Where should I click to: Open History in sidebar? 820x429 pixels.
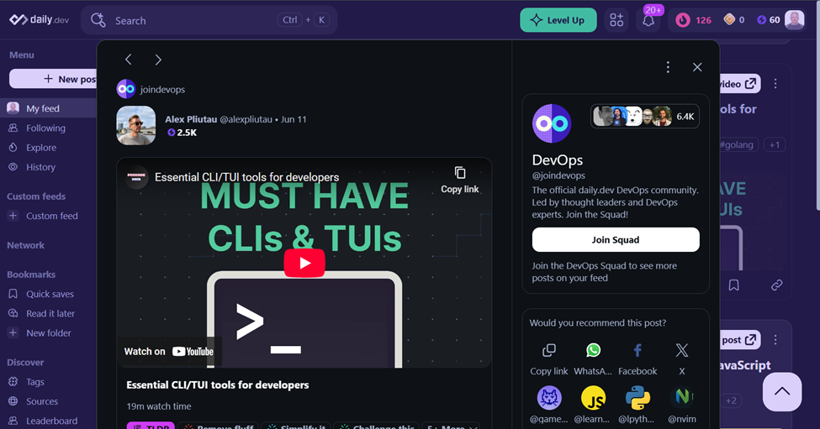(x=49, y=167)
